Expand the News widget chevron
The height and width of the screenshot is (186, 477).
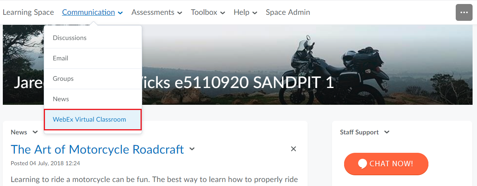pyautogui.click(x=35, y=132)
